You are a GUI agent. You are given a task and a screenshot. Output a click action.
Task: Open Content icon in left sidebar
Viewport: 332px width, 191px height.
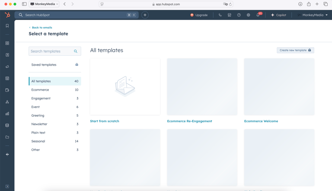click(x=7, y=78)
